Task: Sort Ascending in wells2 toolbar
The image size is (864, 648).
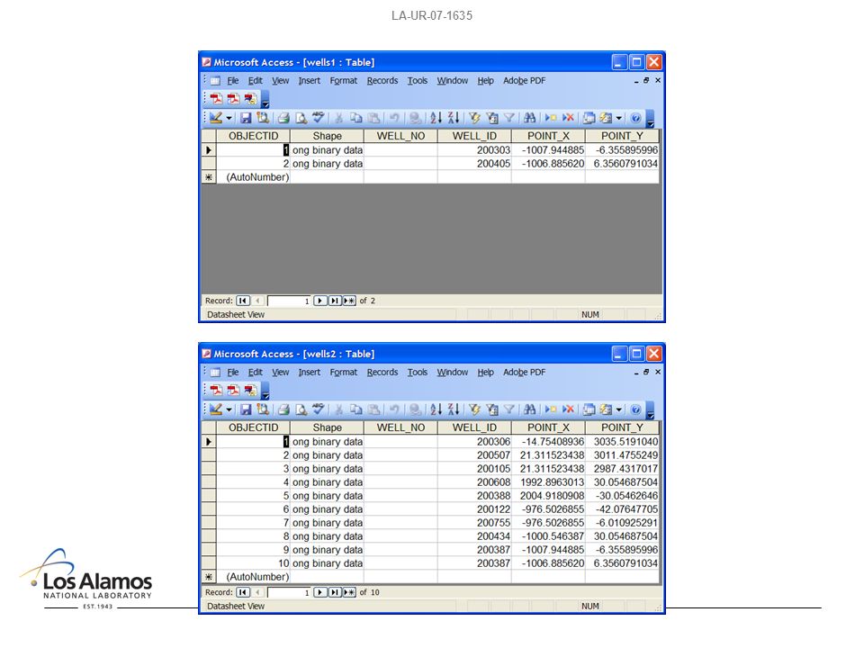Action: pyautogui.click(x=436, y=409)
